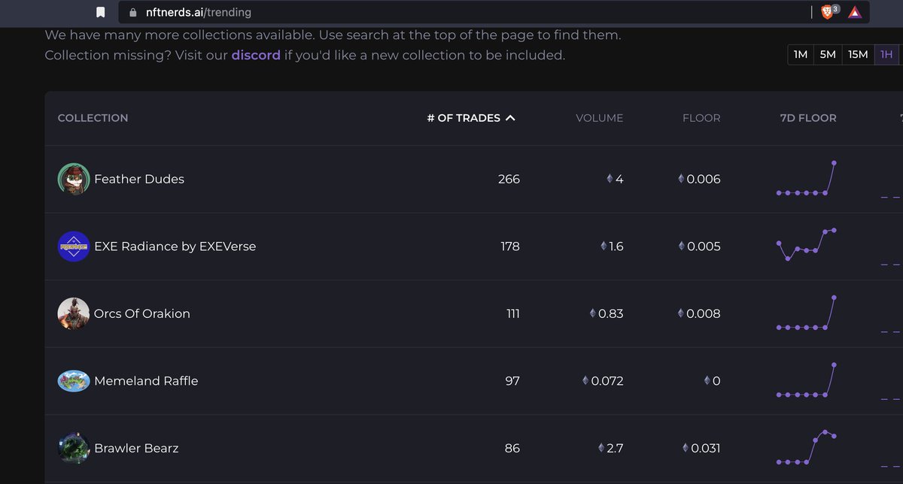Click the sort arrow next to # OF TRADES
Viewport: 903px width, 484px height.
[x=510, y=118]
